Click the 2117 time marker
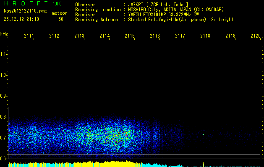Viewport: 264px width, 167px height. [x=180, y=36]
